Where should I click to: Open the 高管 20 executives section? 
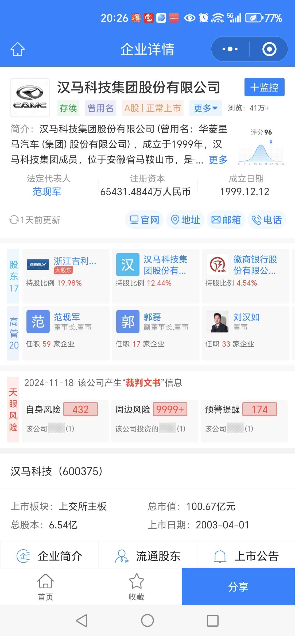point(13,333)
